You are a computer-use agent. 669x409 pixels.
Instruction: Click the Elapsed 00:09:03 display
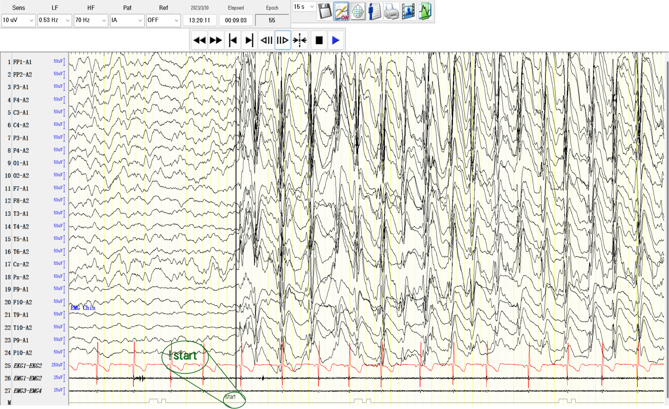(x=236, y=20)
